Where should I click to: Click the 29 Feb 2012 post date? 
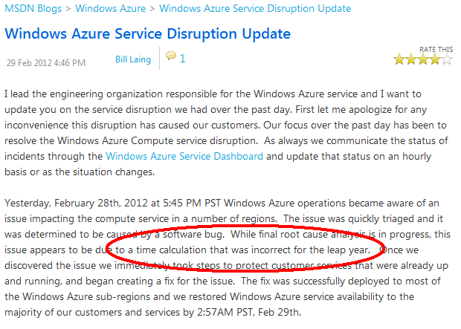(45, 62)
